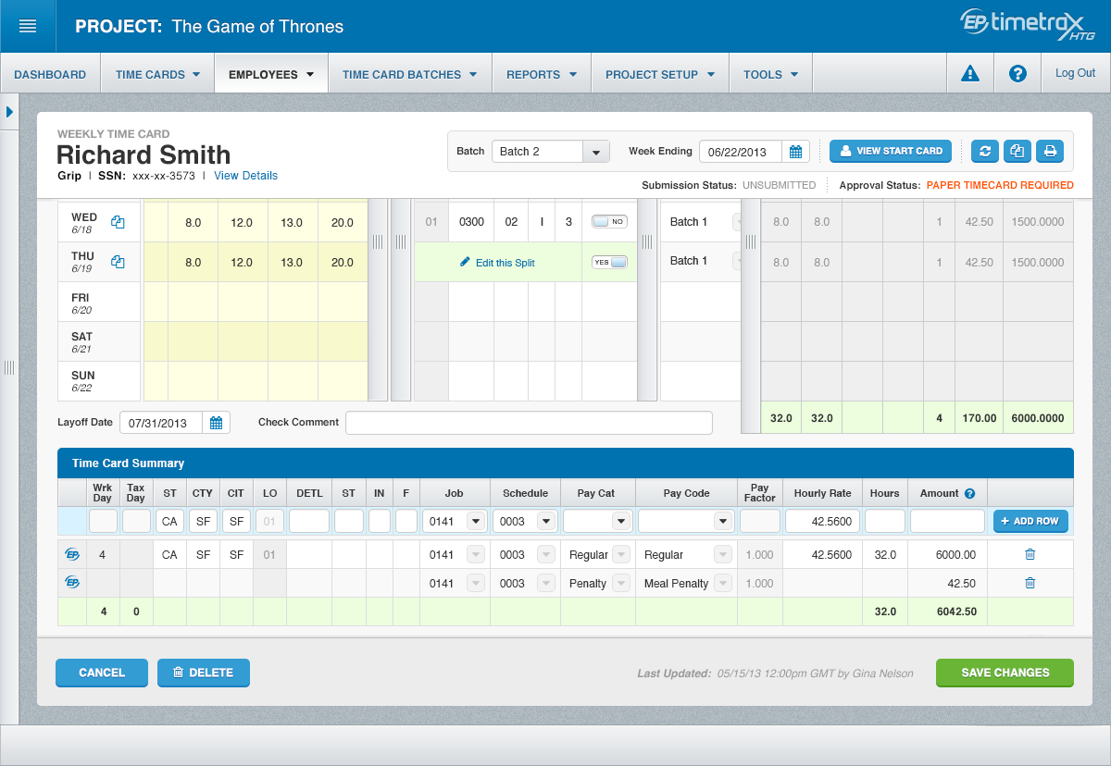Delete the Meal Penalty summary row

[x=1030, y=583]
